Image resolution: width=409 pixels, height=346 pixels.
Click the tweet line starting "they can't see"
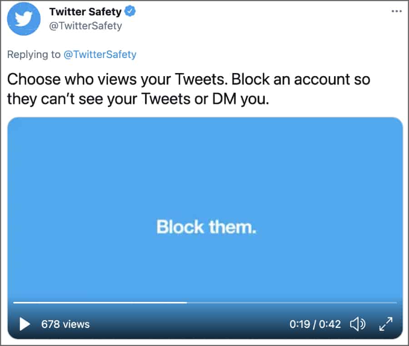(138, 99)
